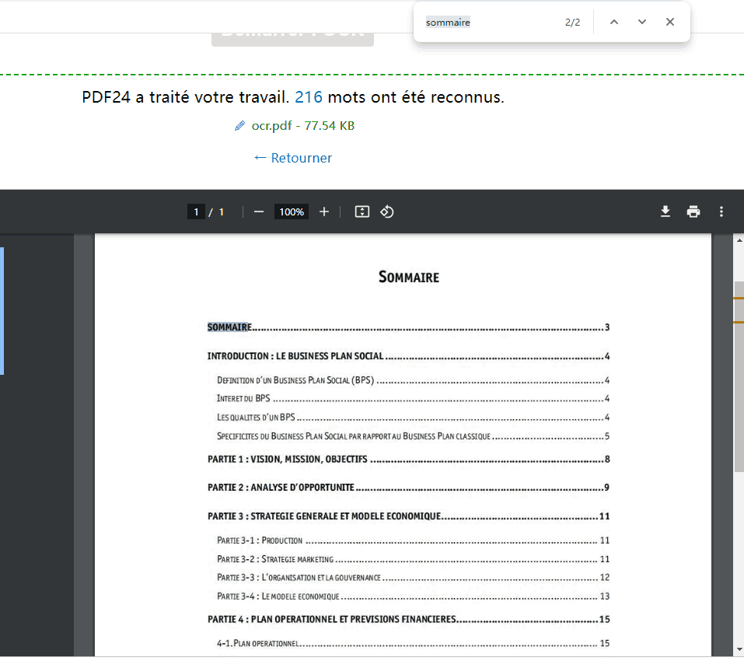Click the scrollbar up arrow of PDF viewer

739,240
